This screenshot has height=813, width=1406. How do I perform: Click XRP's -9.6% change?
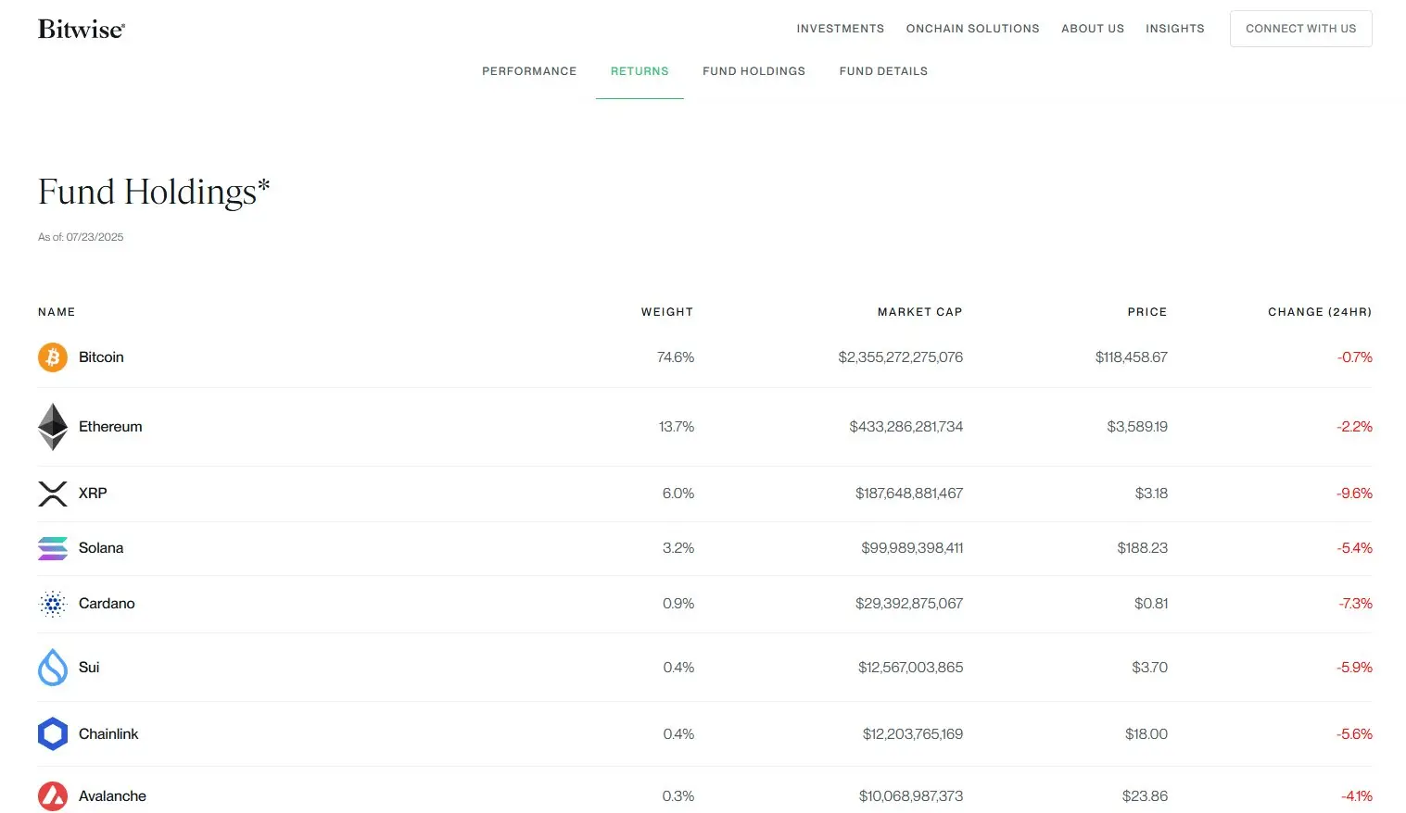click(x=1354, y=494)
